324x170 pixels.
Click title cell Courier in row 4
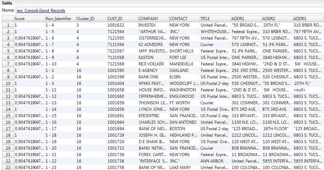coord(215,45)
